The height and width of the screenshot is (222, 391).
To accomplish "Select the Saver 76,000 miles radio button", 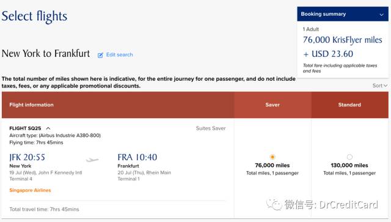I will point(272,157).
